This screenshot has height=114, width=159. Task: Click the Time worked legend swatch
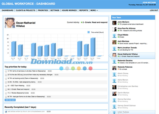coord(89,32)
